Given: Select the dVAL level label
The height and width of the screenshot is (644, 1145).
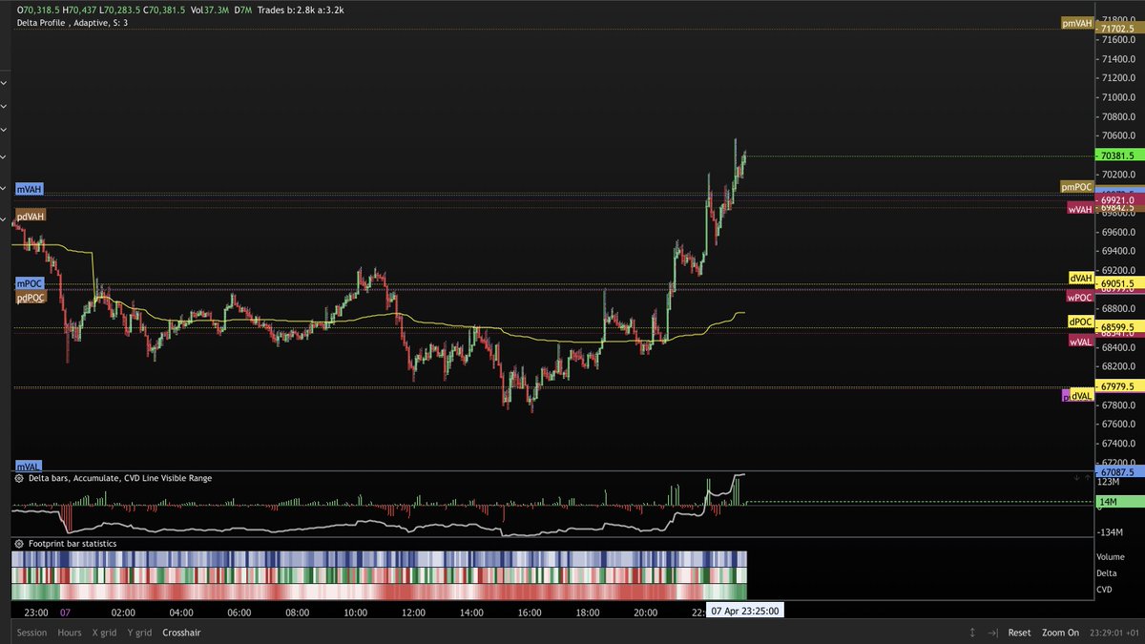Looking at the screenshot, I should coord(1081,396).
